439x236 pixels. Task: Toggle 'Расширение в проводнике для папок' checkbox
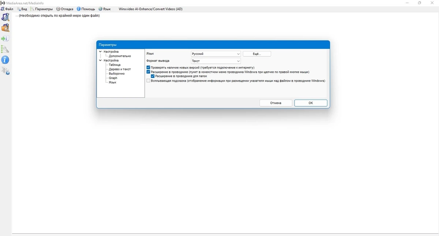153,76
